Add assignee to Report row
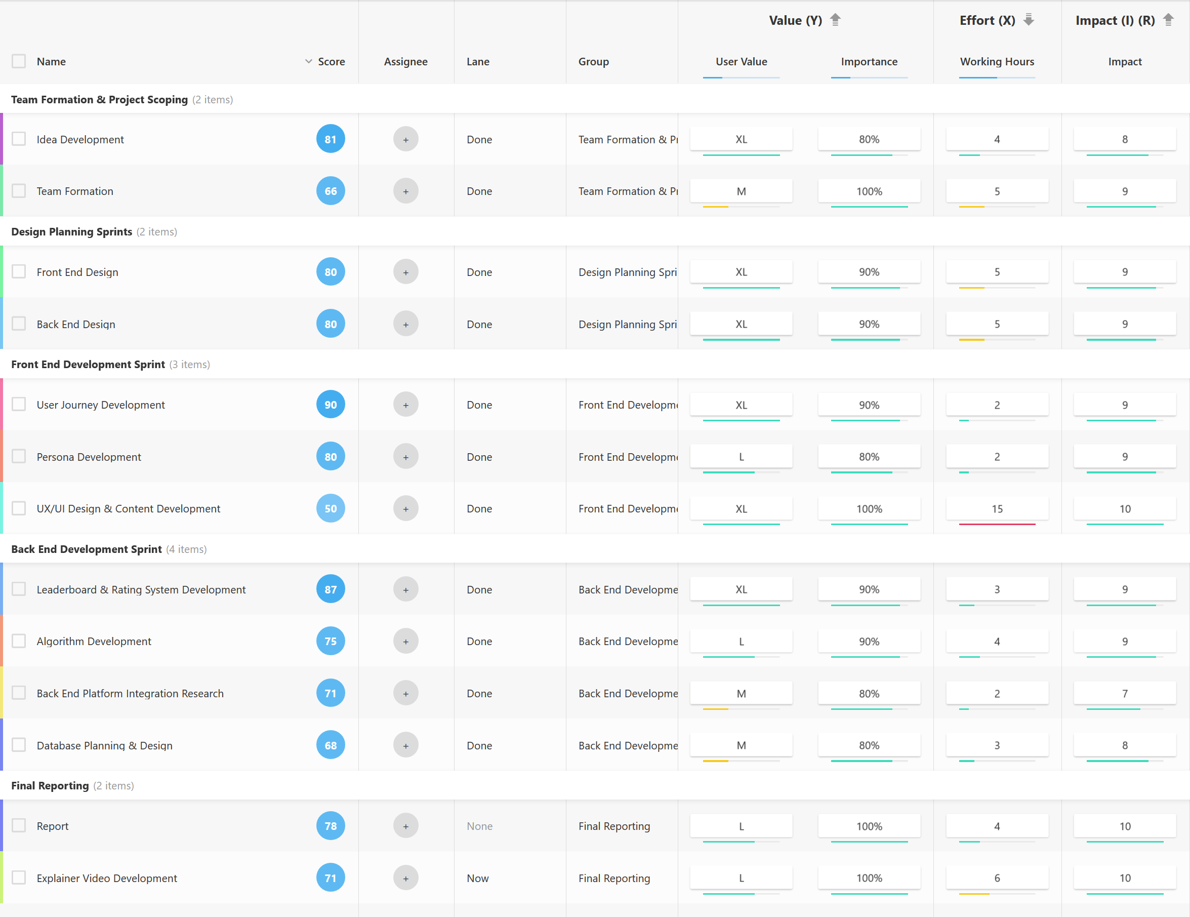Image resolution: width=1190 pixels, height=917 pixels. pyautogui.click(x=405, y=826)
